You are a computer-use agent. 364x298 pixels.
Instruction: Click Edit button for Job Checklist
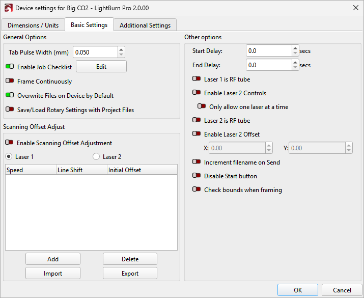pos(101,67)
